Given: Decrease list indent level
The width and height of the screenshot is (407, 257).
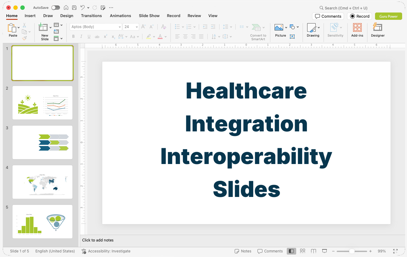Looking at the screenshot, I should tap(205, 27).
